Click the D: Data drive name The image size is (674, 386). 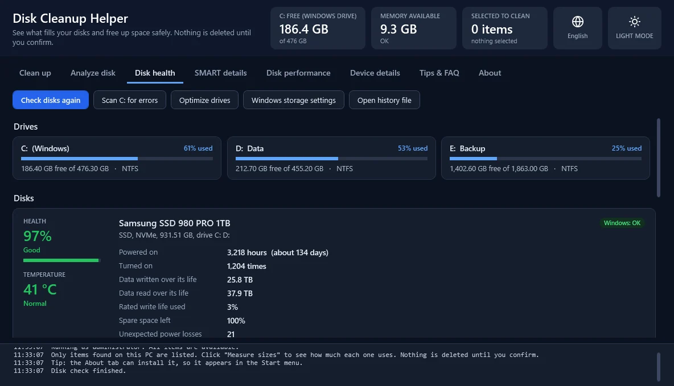(x=250, y=148)
